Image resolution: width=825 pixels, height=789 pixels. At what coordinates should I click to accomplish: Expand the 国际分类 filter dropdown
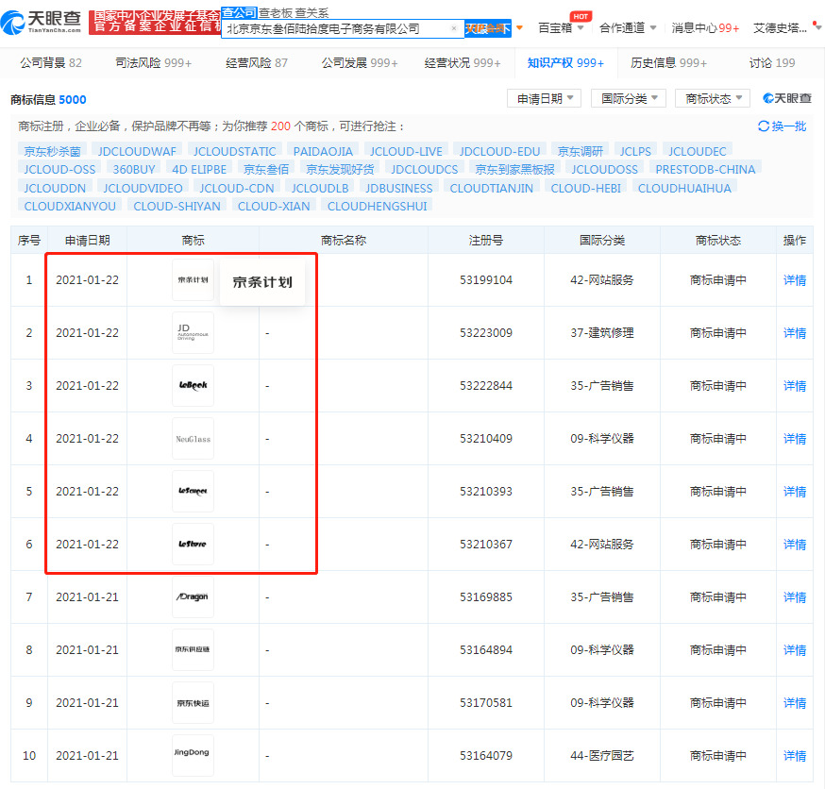click(629, 98)
